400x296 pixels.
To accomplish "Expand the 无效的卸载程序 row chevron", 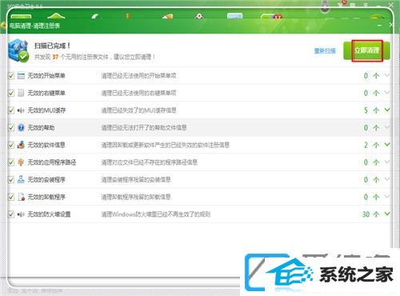I will tap(387, 197).
